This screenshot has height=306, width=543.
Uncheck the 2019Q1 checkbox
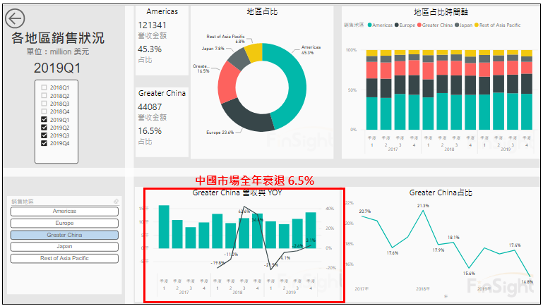pyautogui.click(x=45, y=120)
